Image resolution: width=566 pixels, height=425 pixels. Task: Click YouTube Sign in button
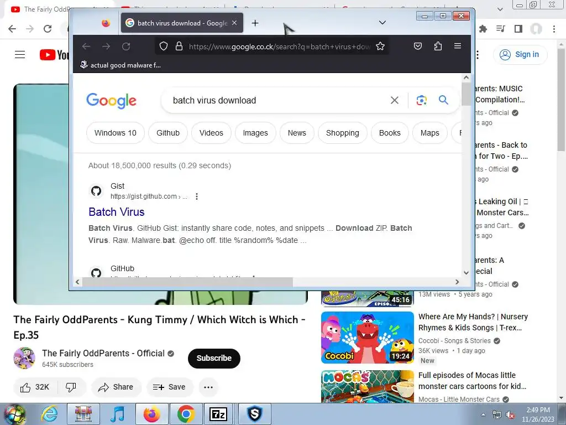[520, 55]
